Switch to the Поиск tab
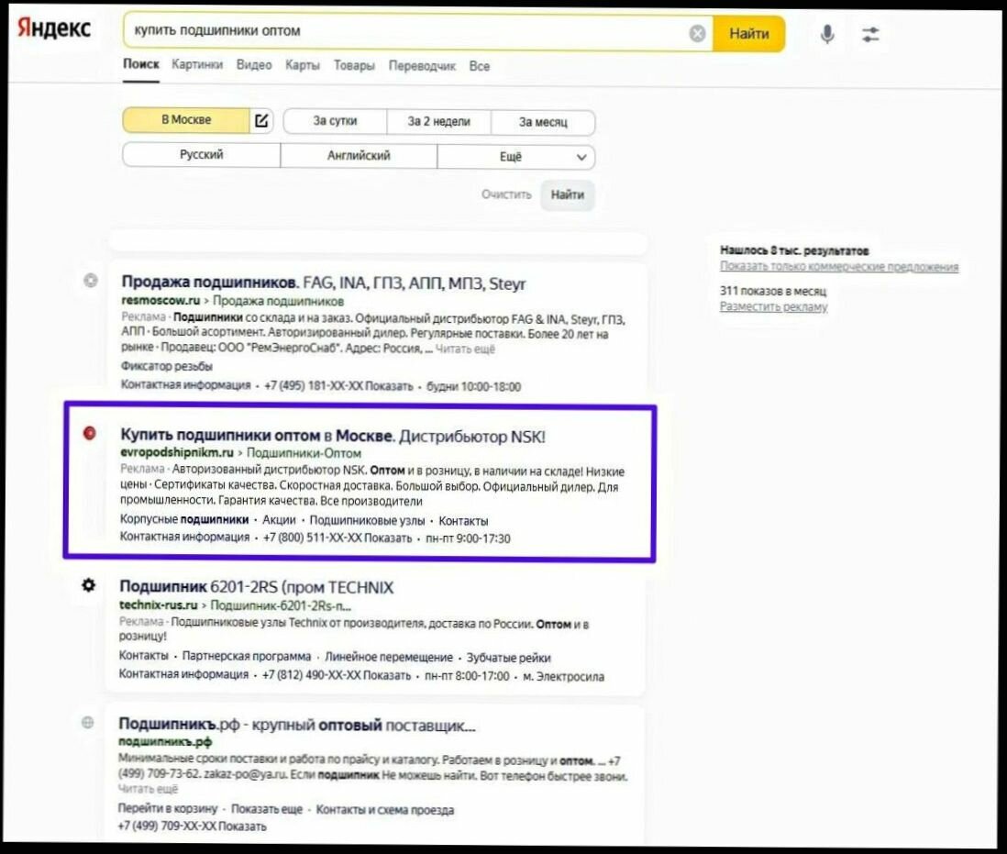 click(140, 64)
